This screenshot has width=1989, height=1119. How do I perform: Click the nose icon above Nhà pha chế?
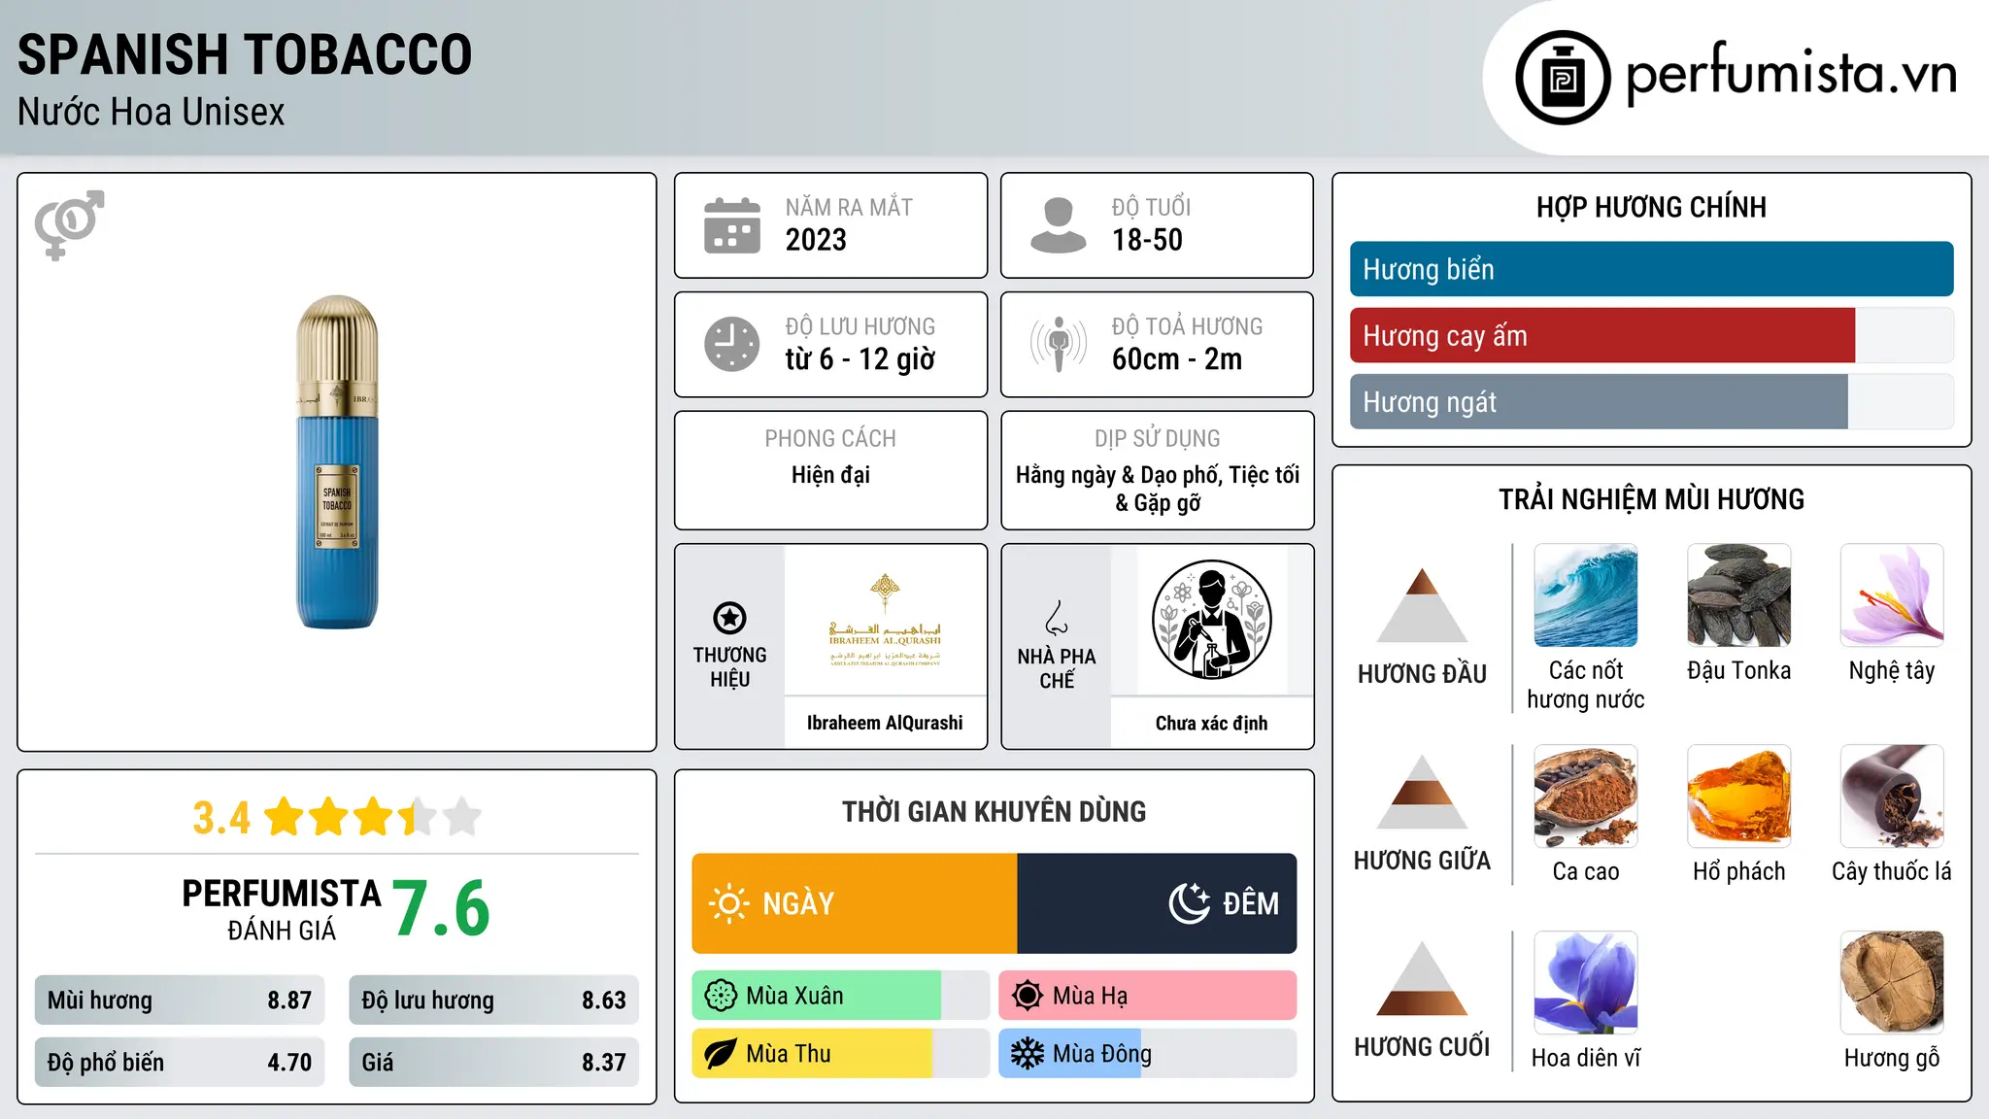coord(1057,618)
